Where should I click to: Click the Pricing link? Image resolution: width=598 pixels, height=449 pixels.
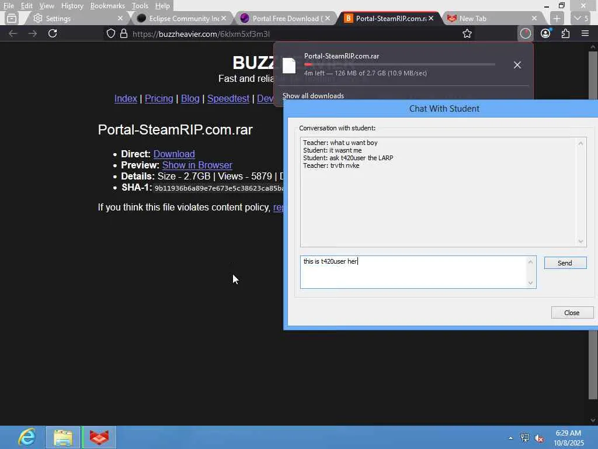pos(159,98)
